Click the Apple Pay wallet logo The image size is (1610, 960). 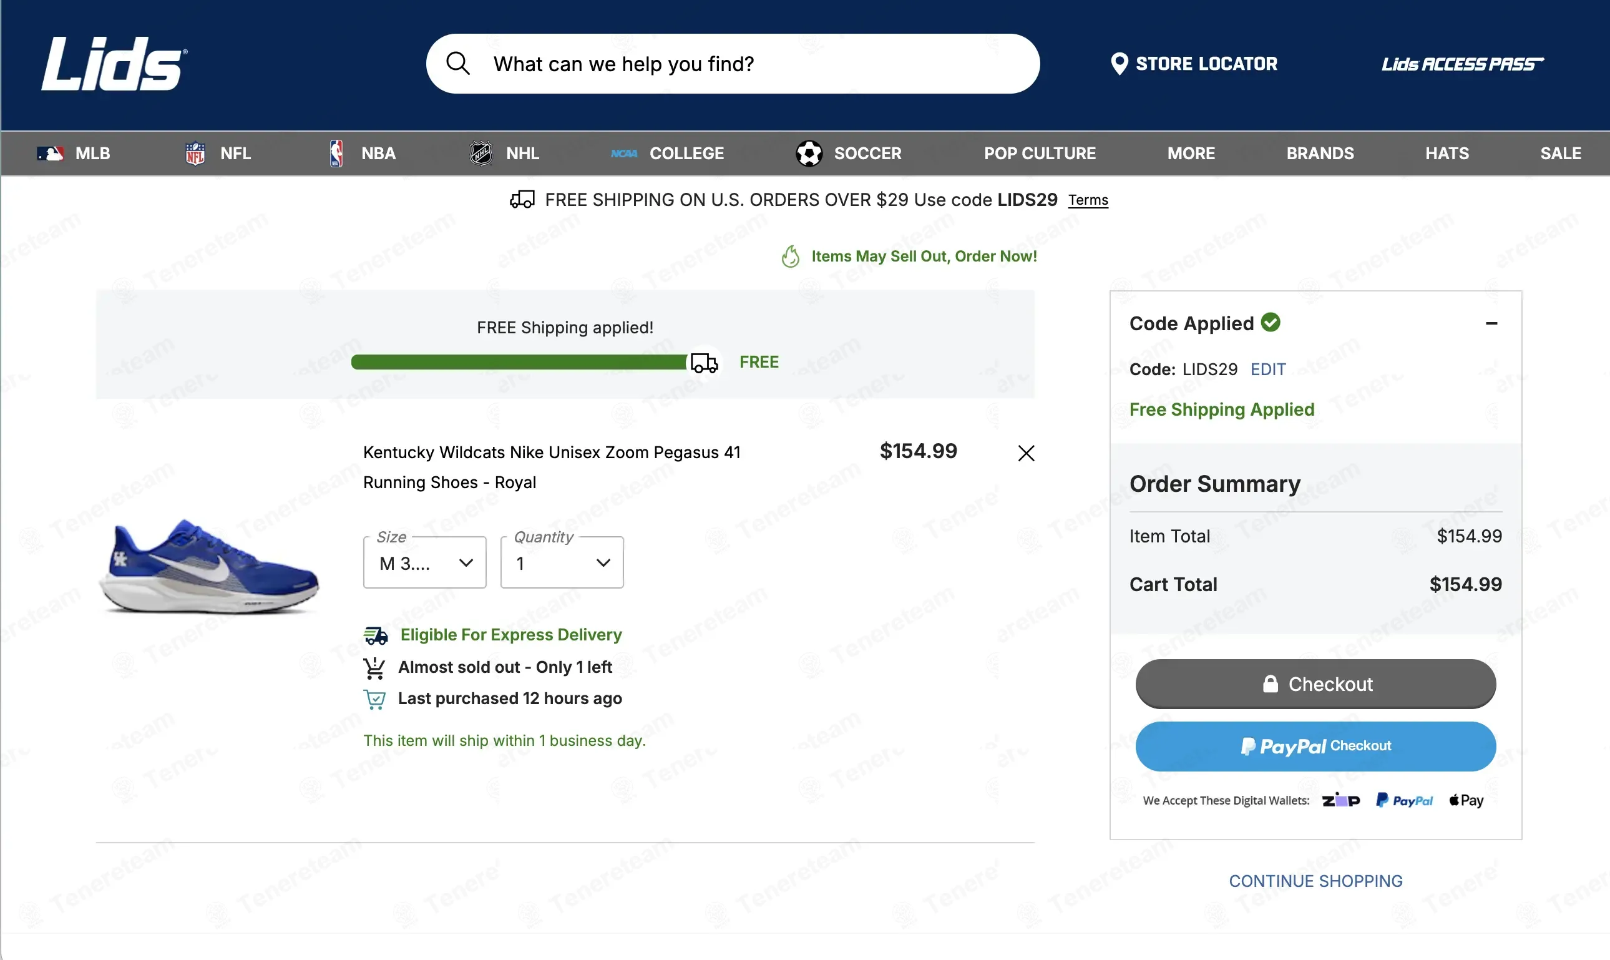(x=1466, y=800)
